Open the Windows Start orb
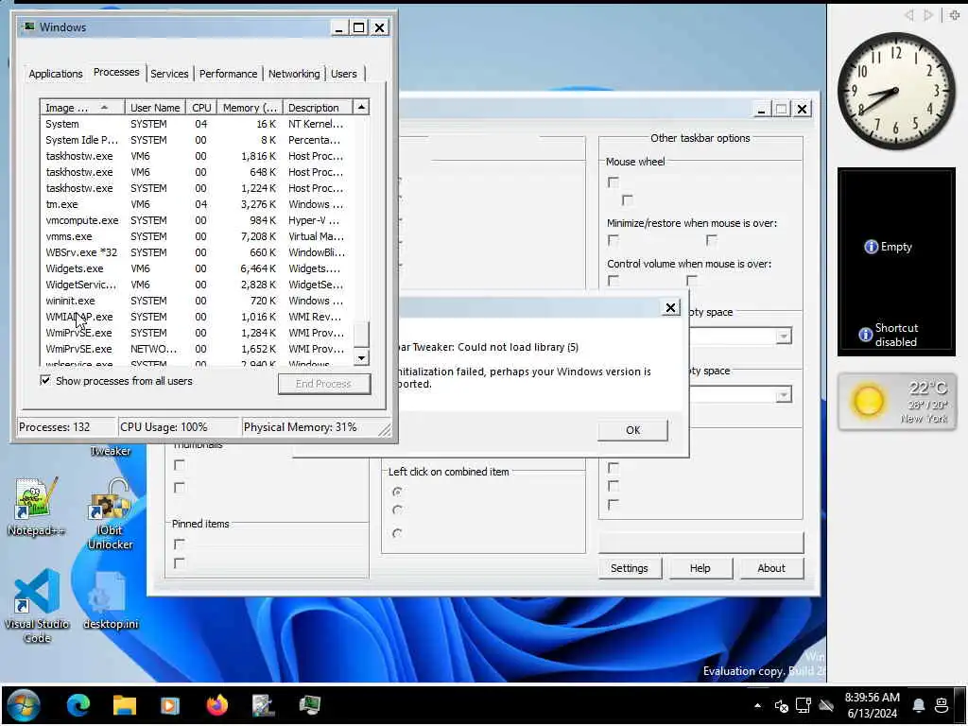The width and height of the screenshot is (968, 726). click(24, 704)
